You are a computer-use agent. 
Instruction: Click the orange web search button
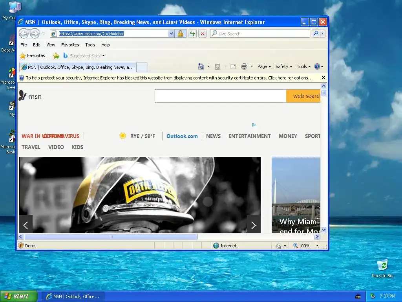tap(303, 96)
